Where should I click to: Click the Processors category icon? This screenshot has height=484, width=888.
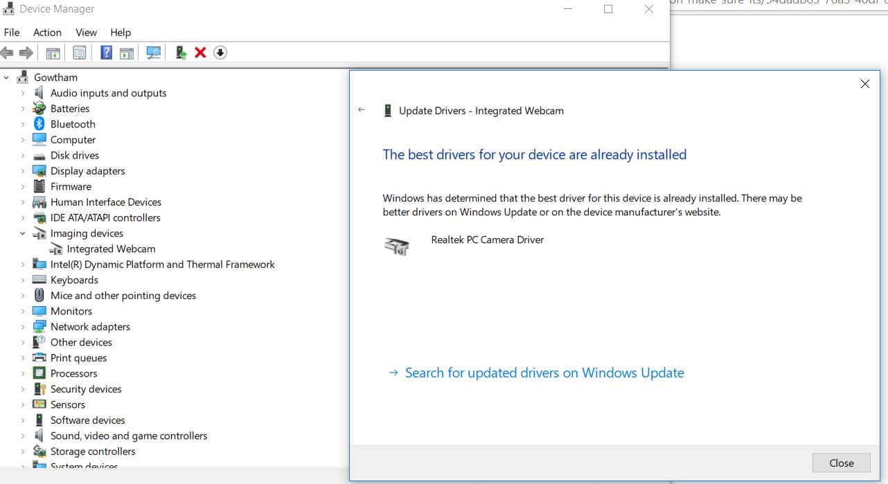[x=39, y=373]
